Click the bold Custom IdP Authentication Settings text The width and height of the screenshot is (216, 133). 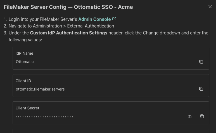[x=69, y=33]
